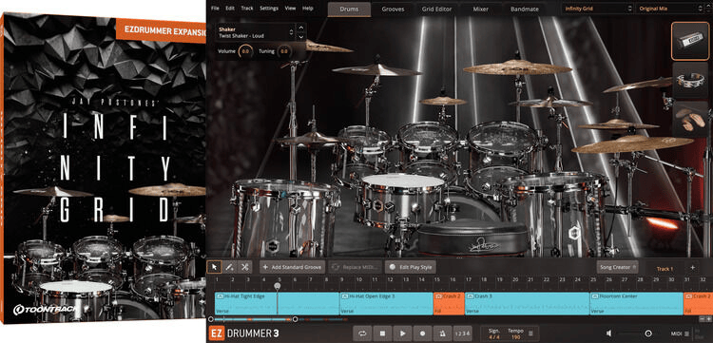Open tempo settings menu icon

[530, 333]
